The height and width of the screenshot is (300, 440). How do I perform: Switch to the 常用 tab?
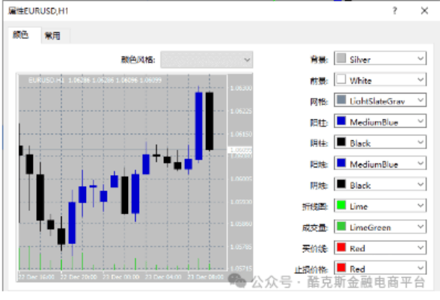[x=53, y=35]
